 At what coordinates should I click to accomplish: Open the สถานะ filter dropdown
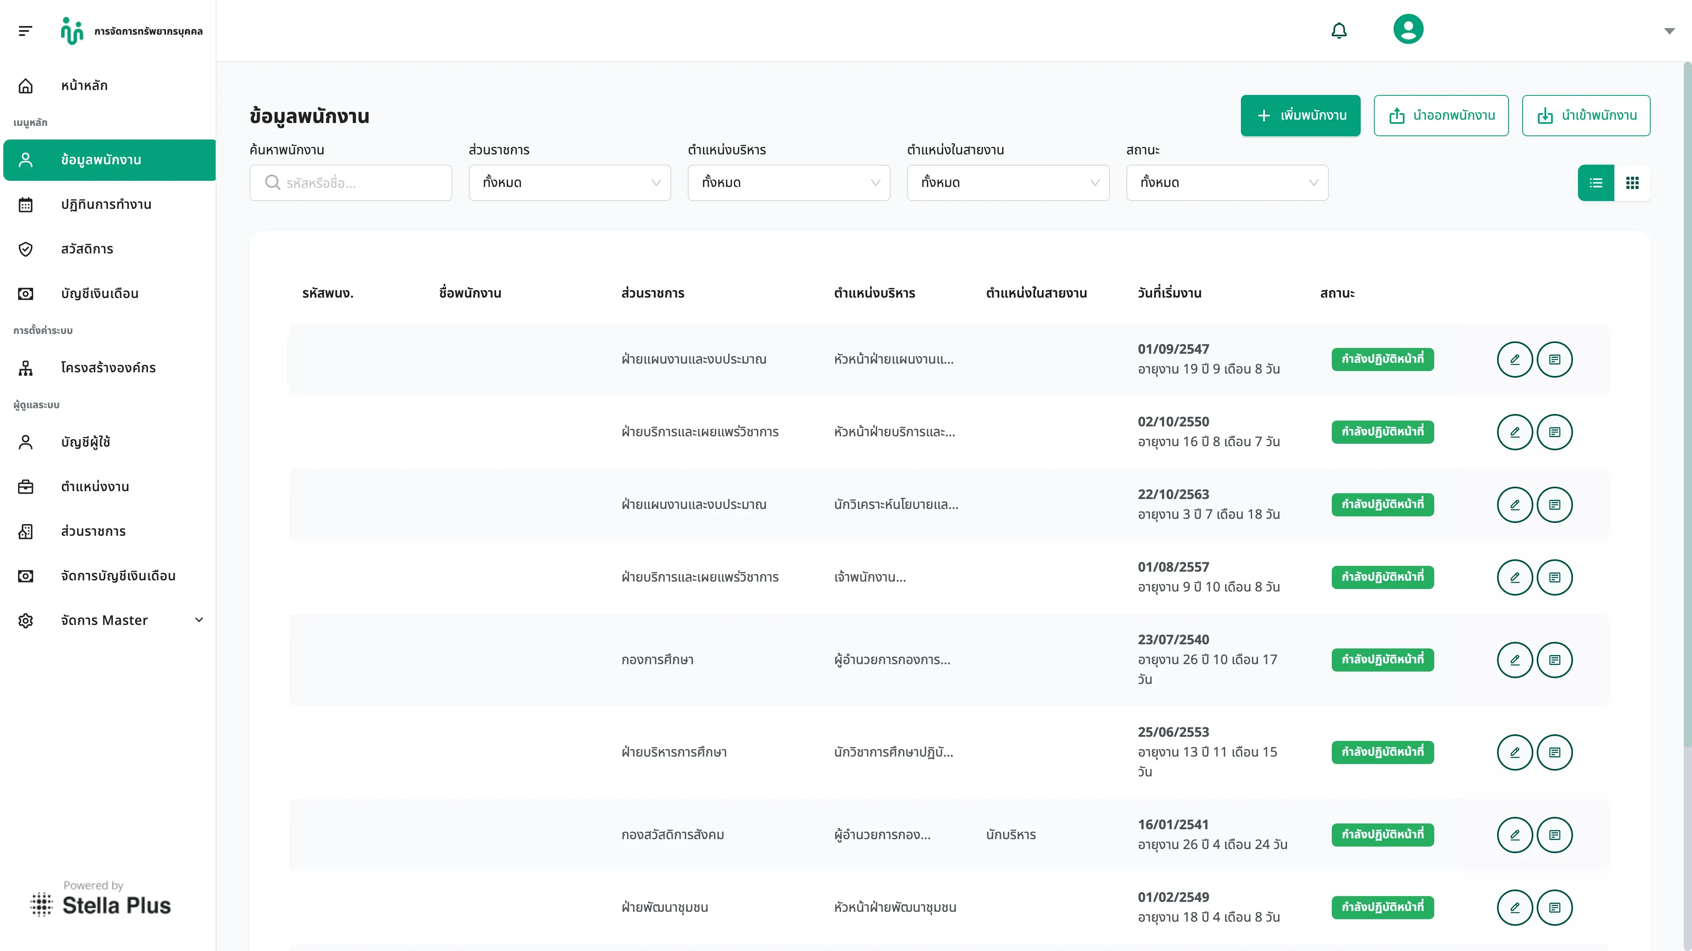(1227, 182)
